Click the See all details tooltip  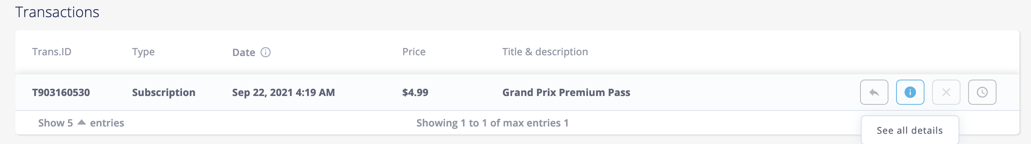910,130
